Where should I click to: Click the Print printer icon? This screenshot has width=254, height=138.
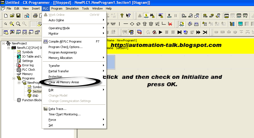point(35,16)
